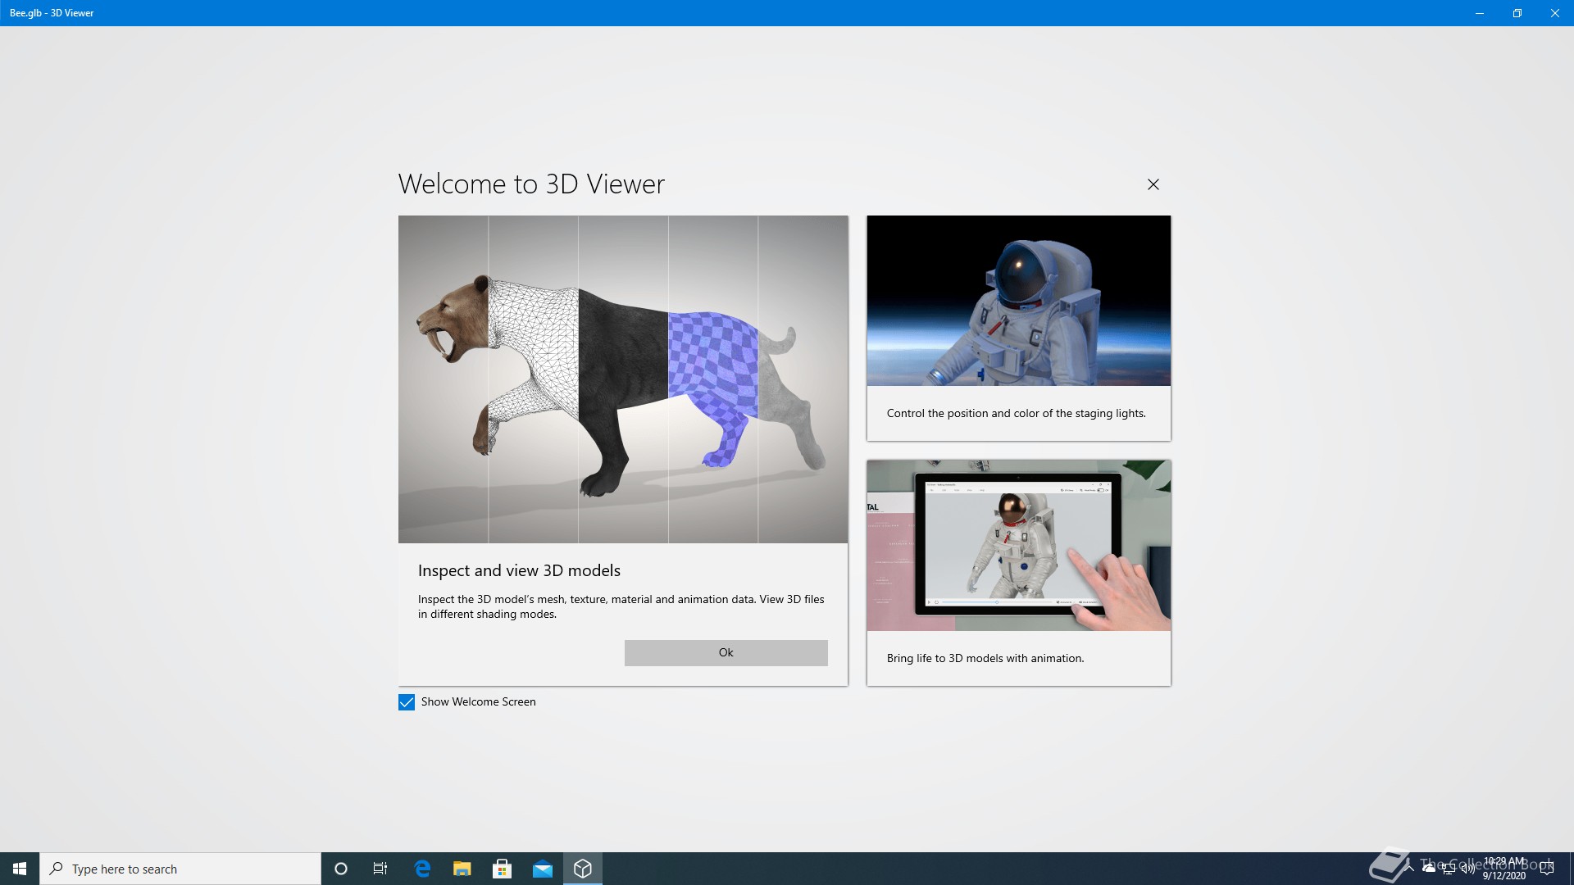Open the Mail app from the taskbar
The height and width of the screenshot is (885, 1574).
click(543, 869)
